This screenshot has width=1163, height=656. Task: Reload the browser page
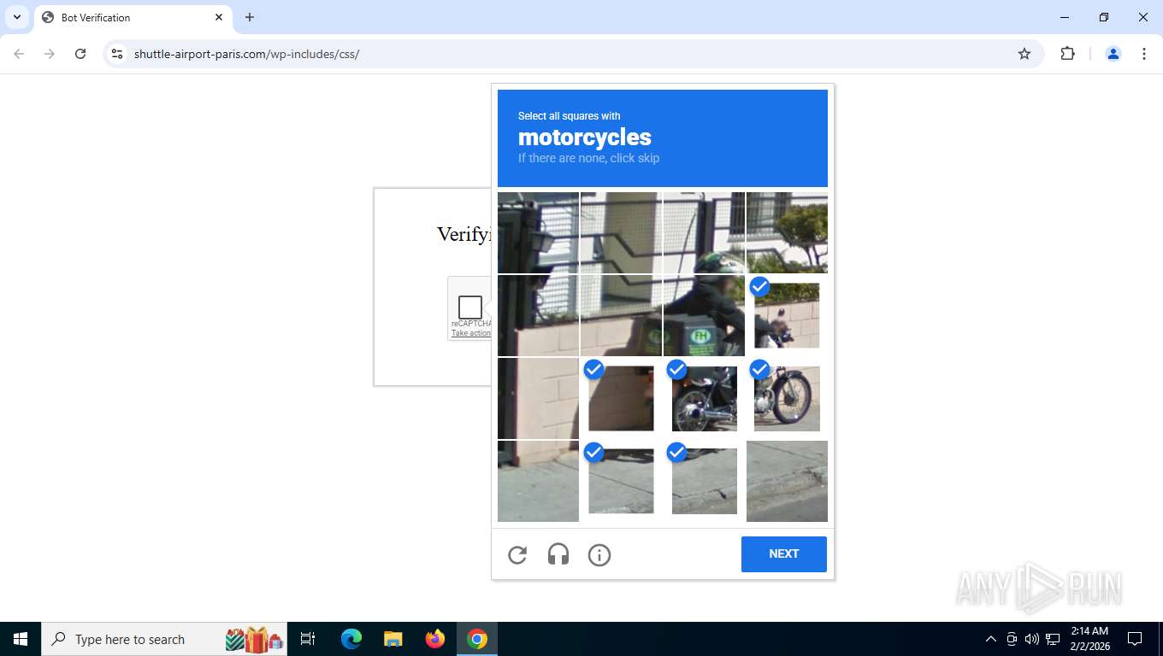pos(80,54)
